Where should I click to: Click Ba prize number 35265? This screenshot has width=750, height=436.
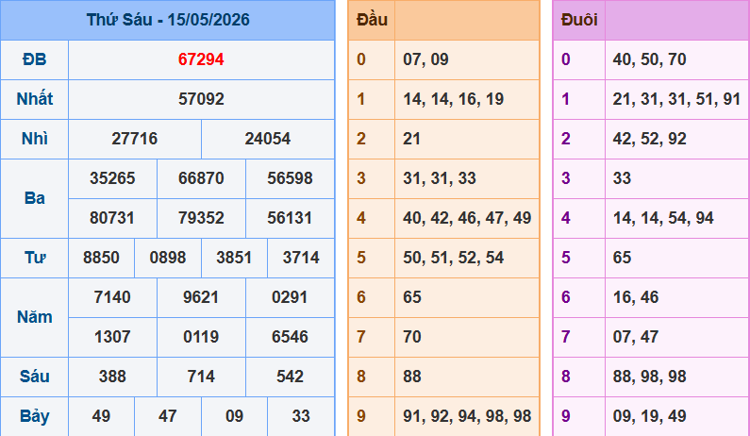(112, 178)
